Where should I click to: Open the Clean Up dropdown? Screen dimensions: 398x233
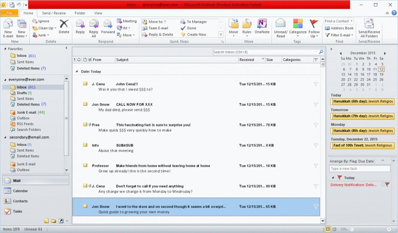click(x=44, y=28)
